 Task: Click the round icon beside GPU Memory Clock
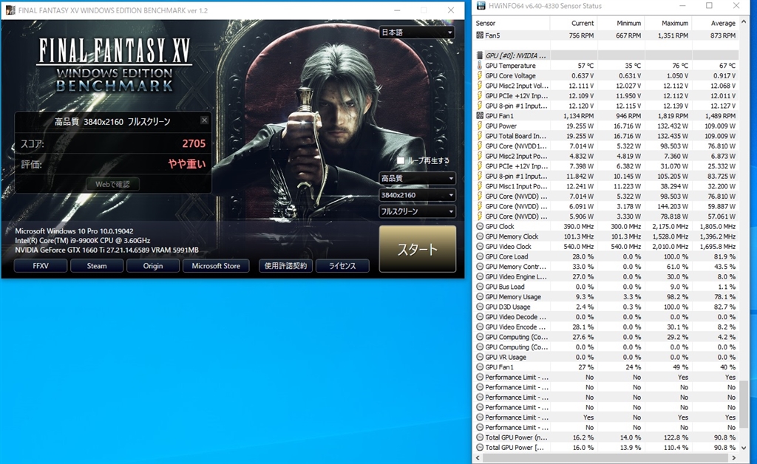[x=479, y=236]
